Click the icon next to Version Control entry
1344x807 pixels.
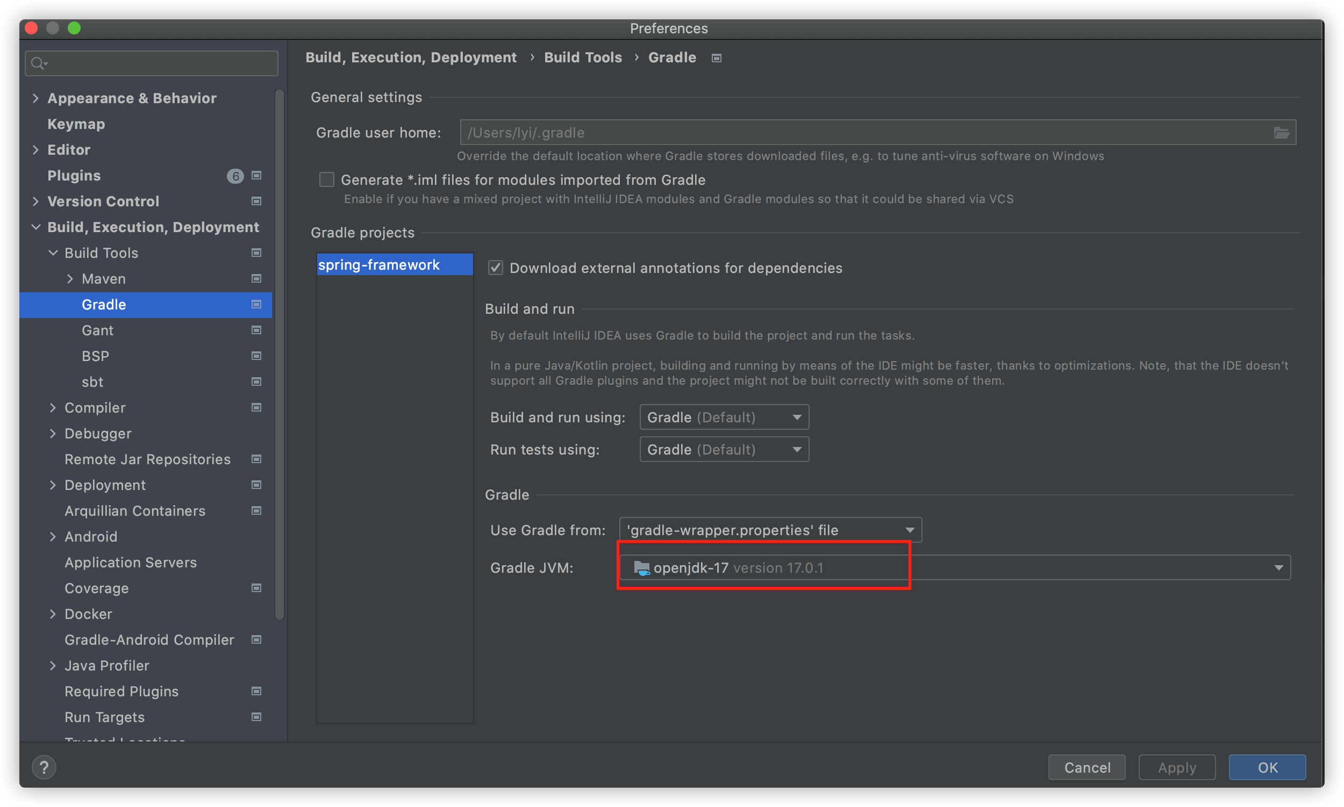click(256, 201)
